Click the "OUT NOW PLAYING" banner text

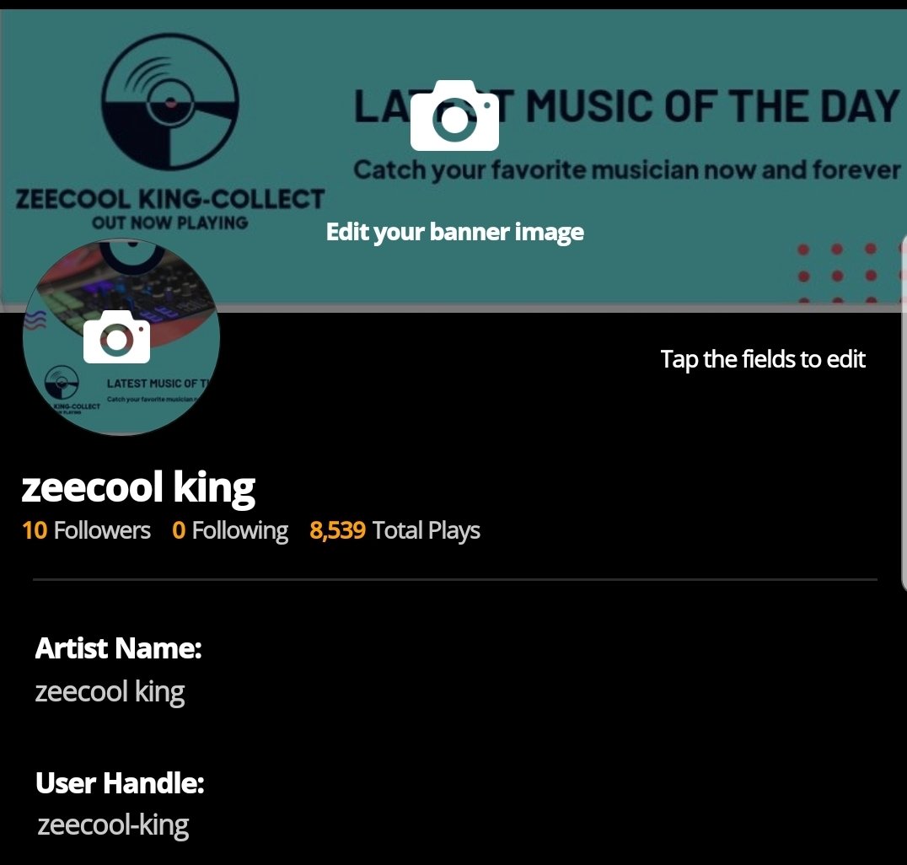[x=169, y=223]
